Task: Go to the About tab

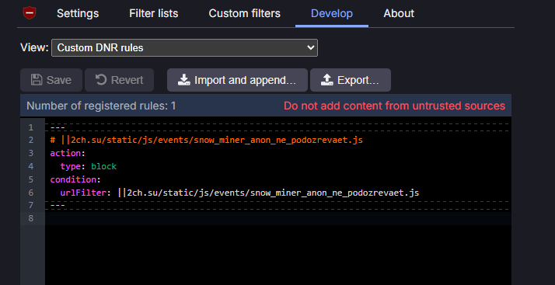Action: (x=399, y=13)
